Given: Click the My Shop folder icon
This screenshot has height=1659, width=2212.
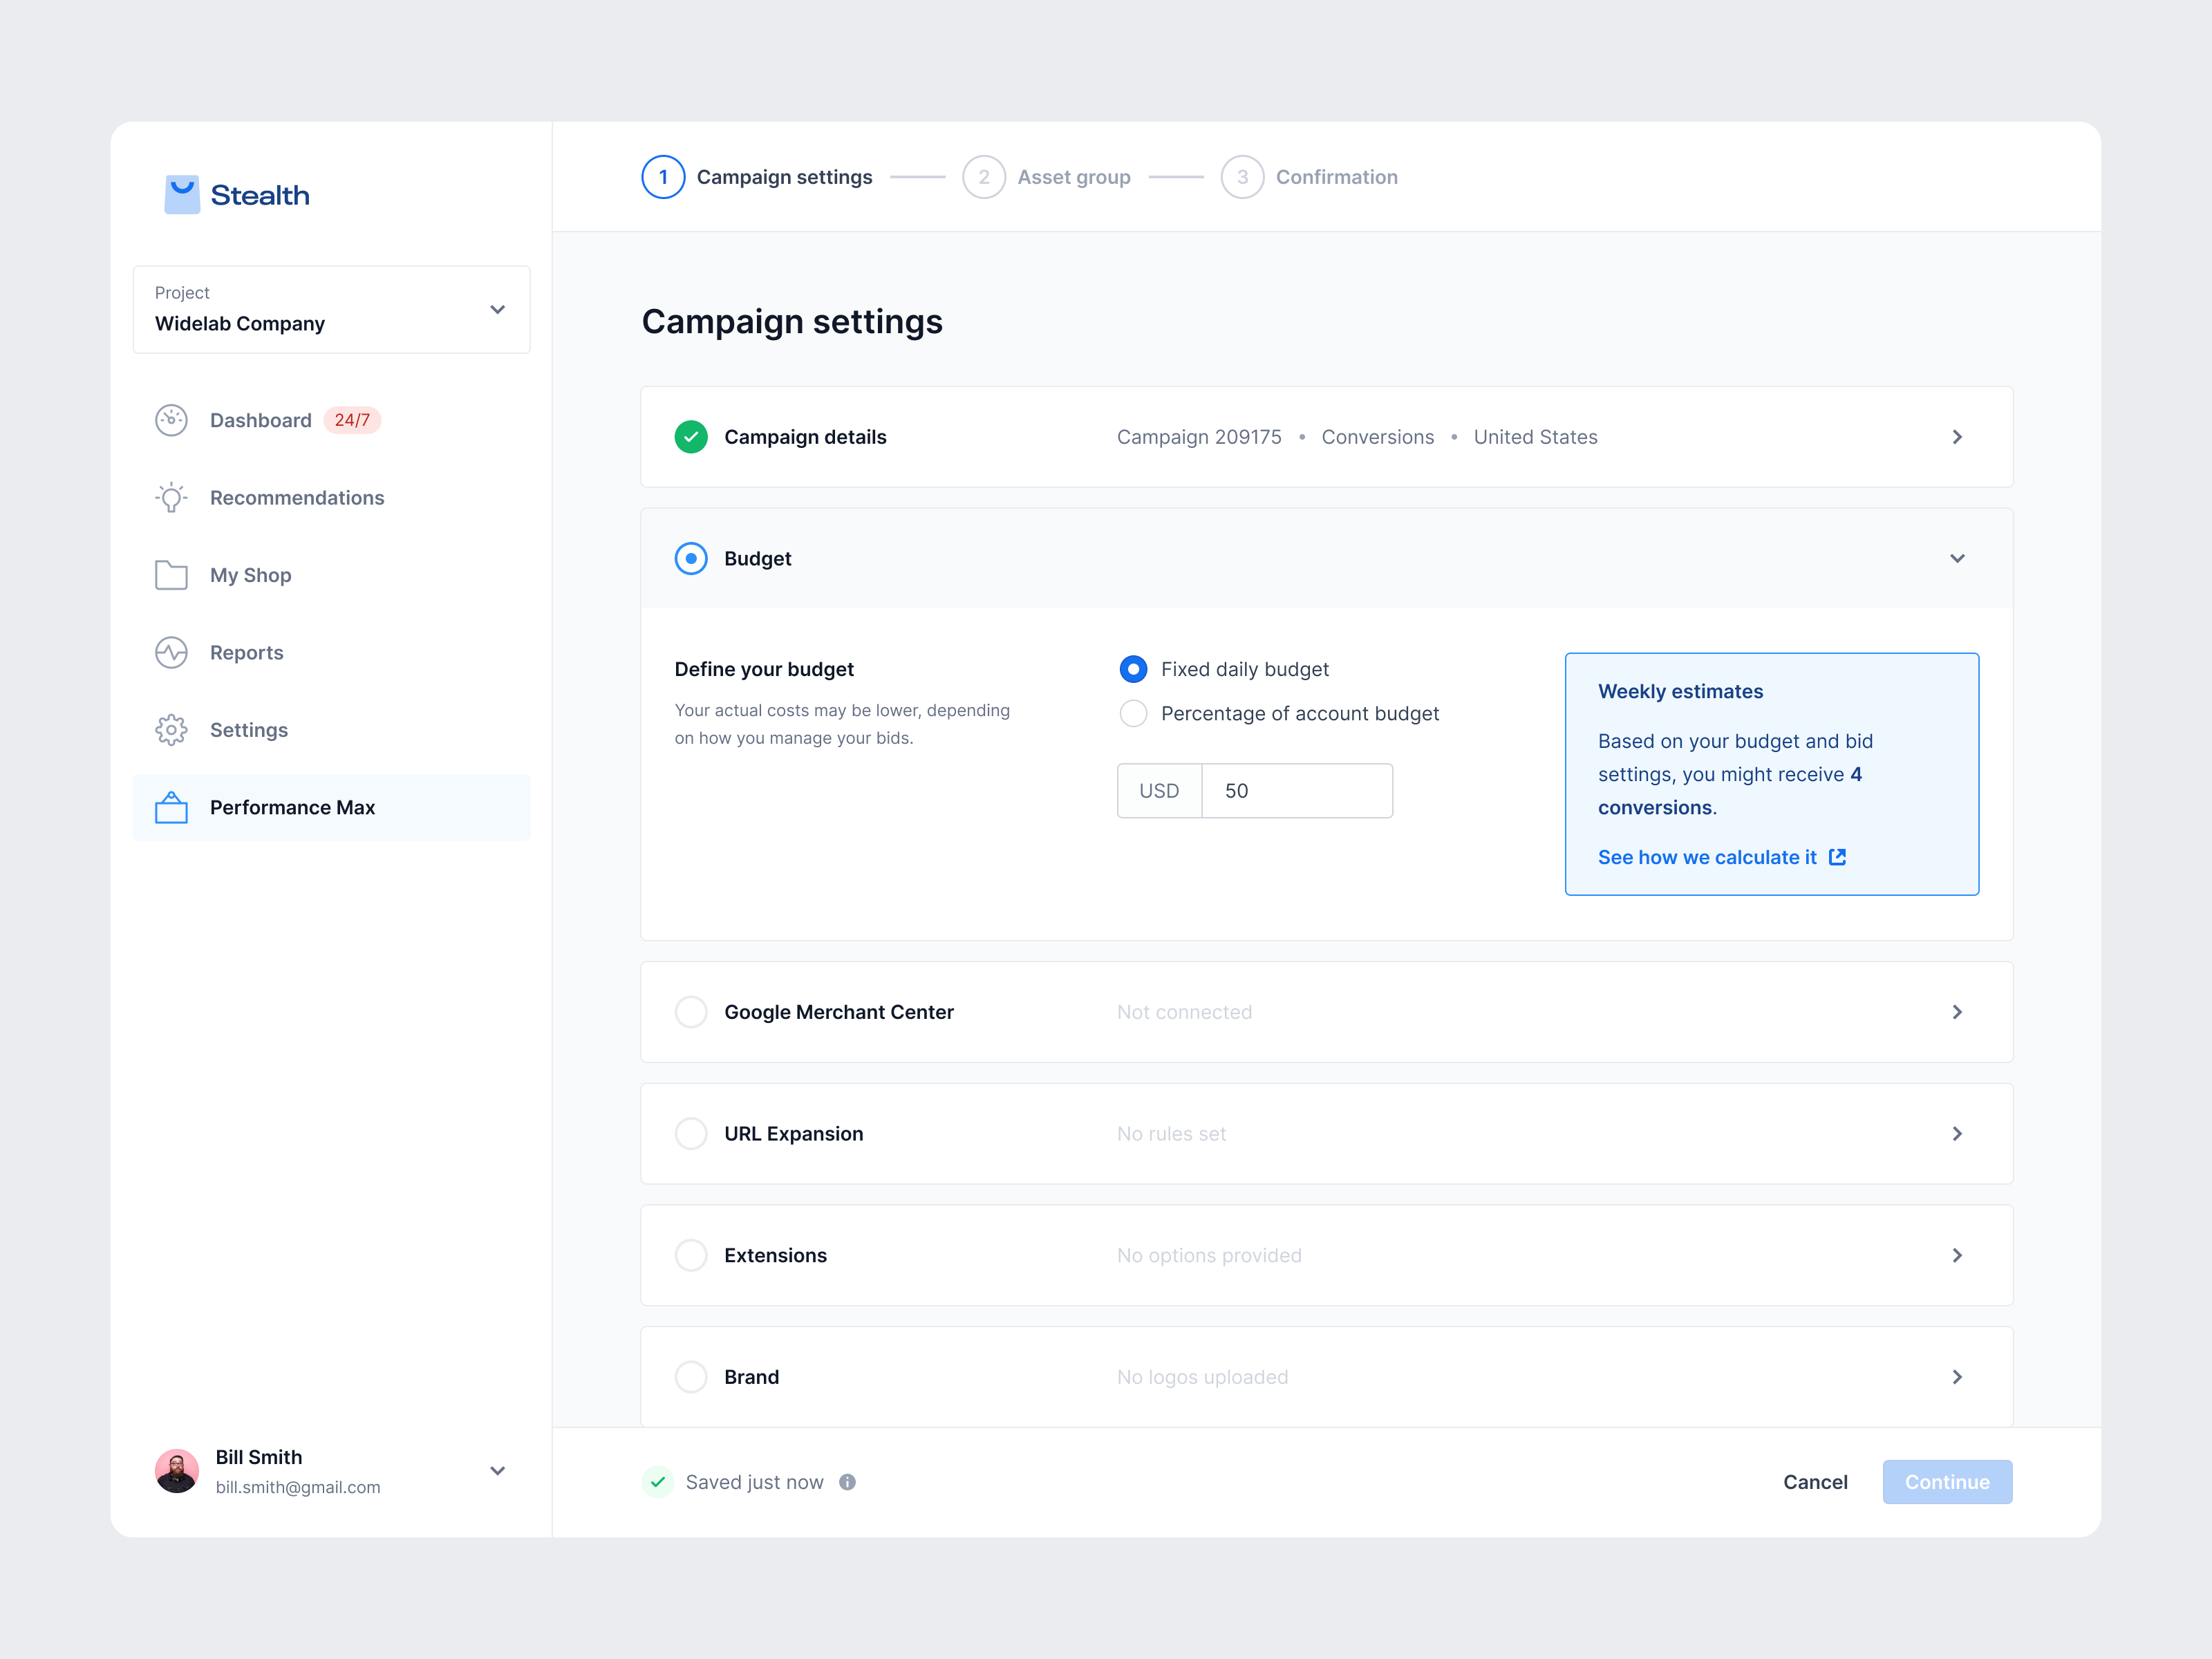Looking at the screenshot, I should click(172, 574).
